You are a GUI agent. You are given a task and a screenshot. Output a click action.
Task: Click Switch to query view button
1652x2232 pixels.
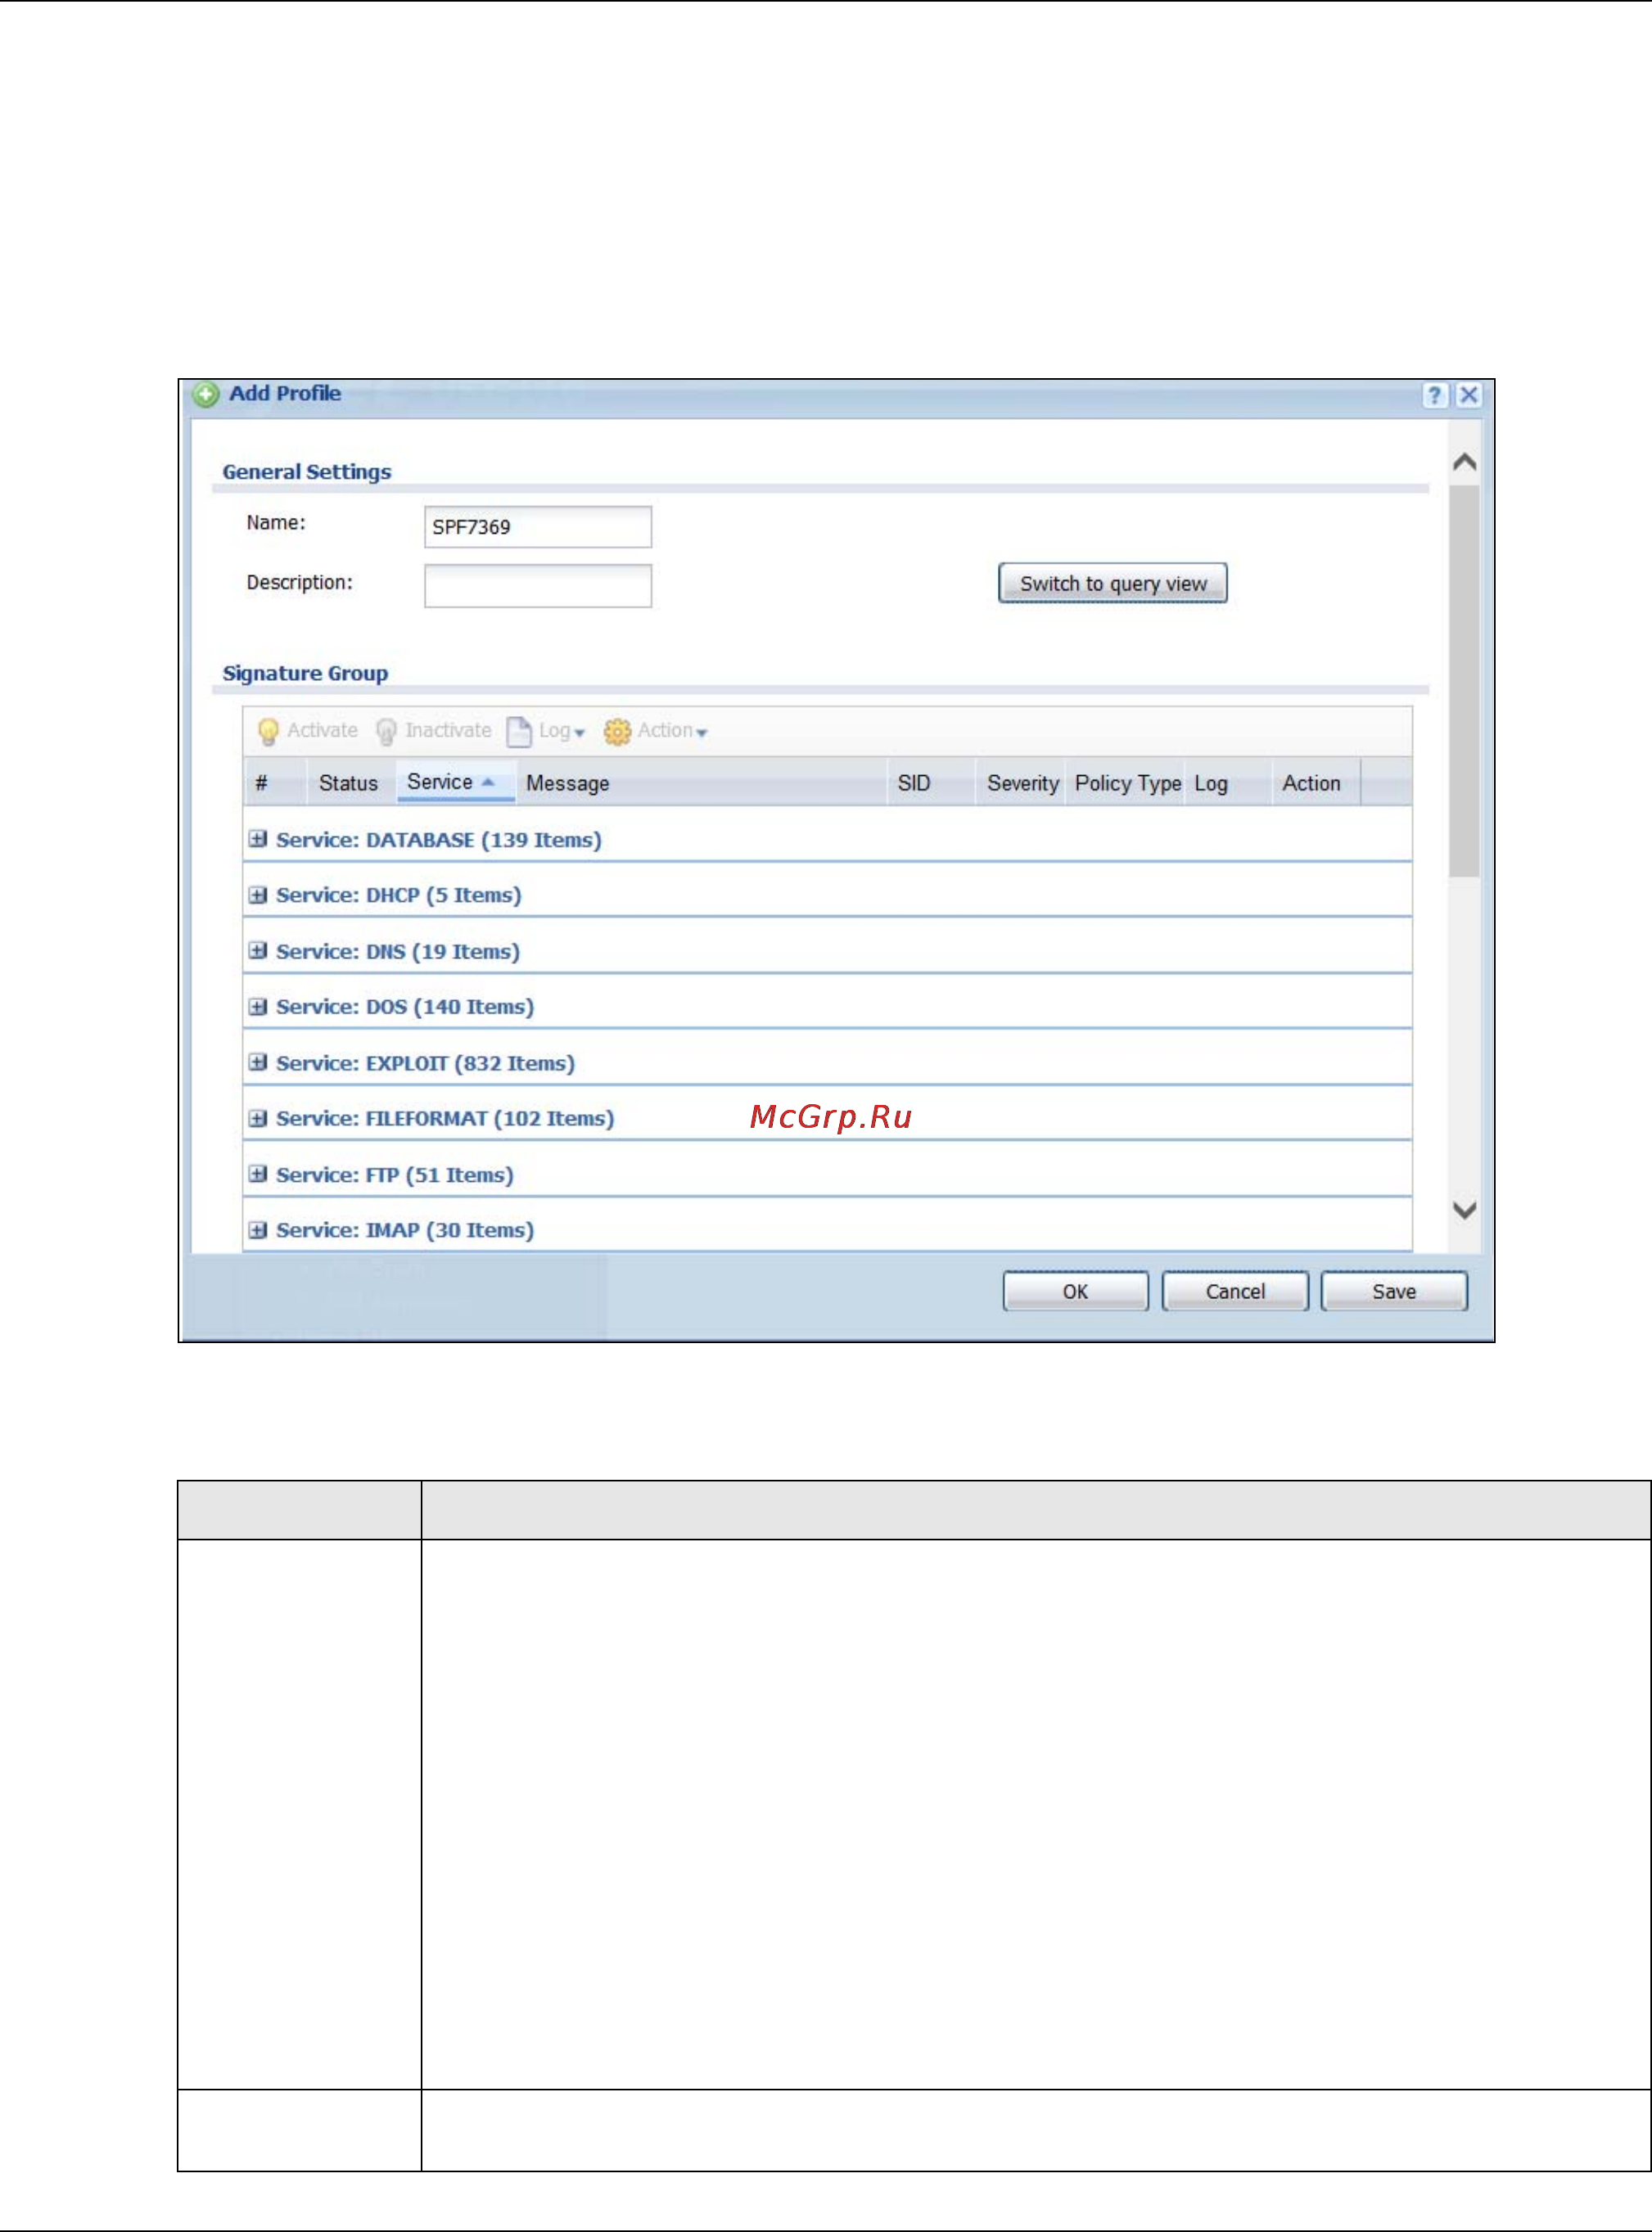pyautogui.click(x=1113, y=584)
